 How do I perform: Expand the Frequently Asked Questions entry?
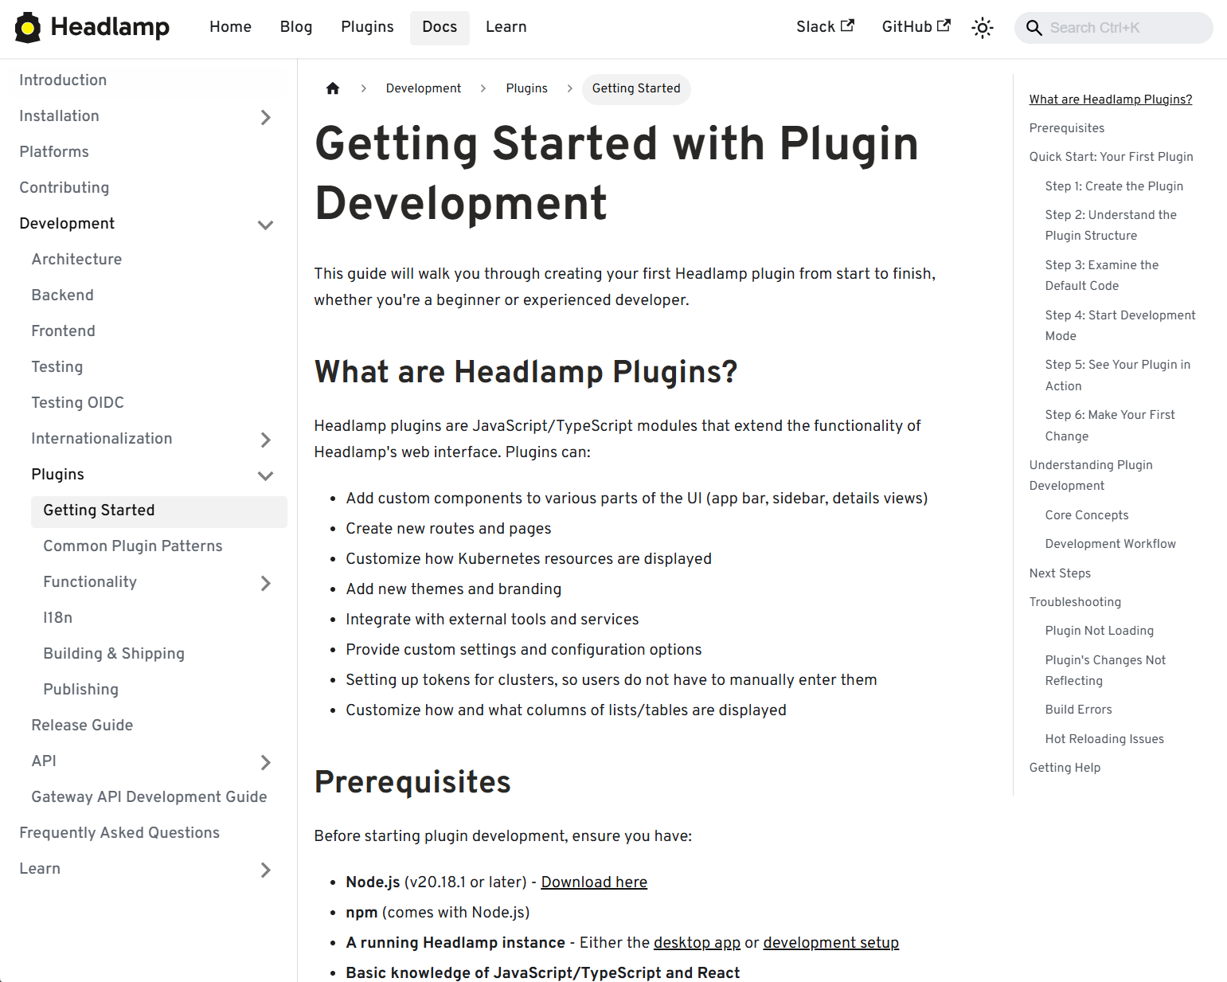(x=119, y=833)
